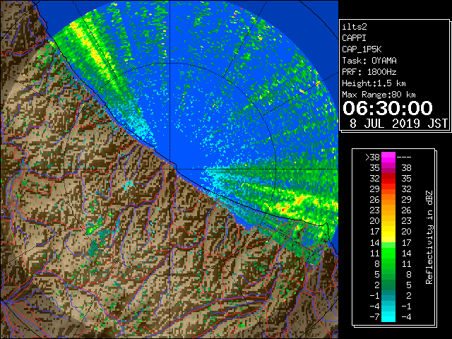Click the cyan -7 to -4 legend swatch

(388, 316)
